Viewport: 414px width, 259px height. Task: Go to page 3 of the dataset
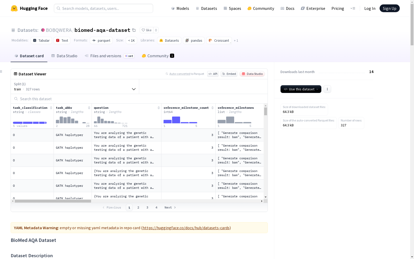(147, 207)
